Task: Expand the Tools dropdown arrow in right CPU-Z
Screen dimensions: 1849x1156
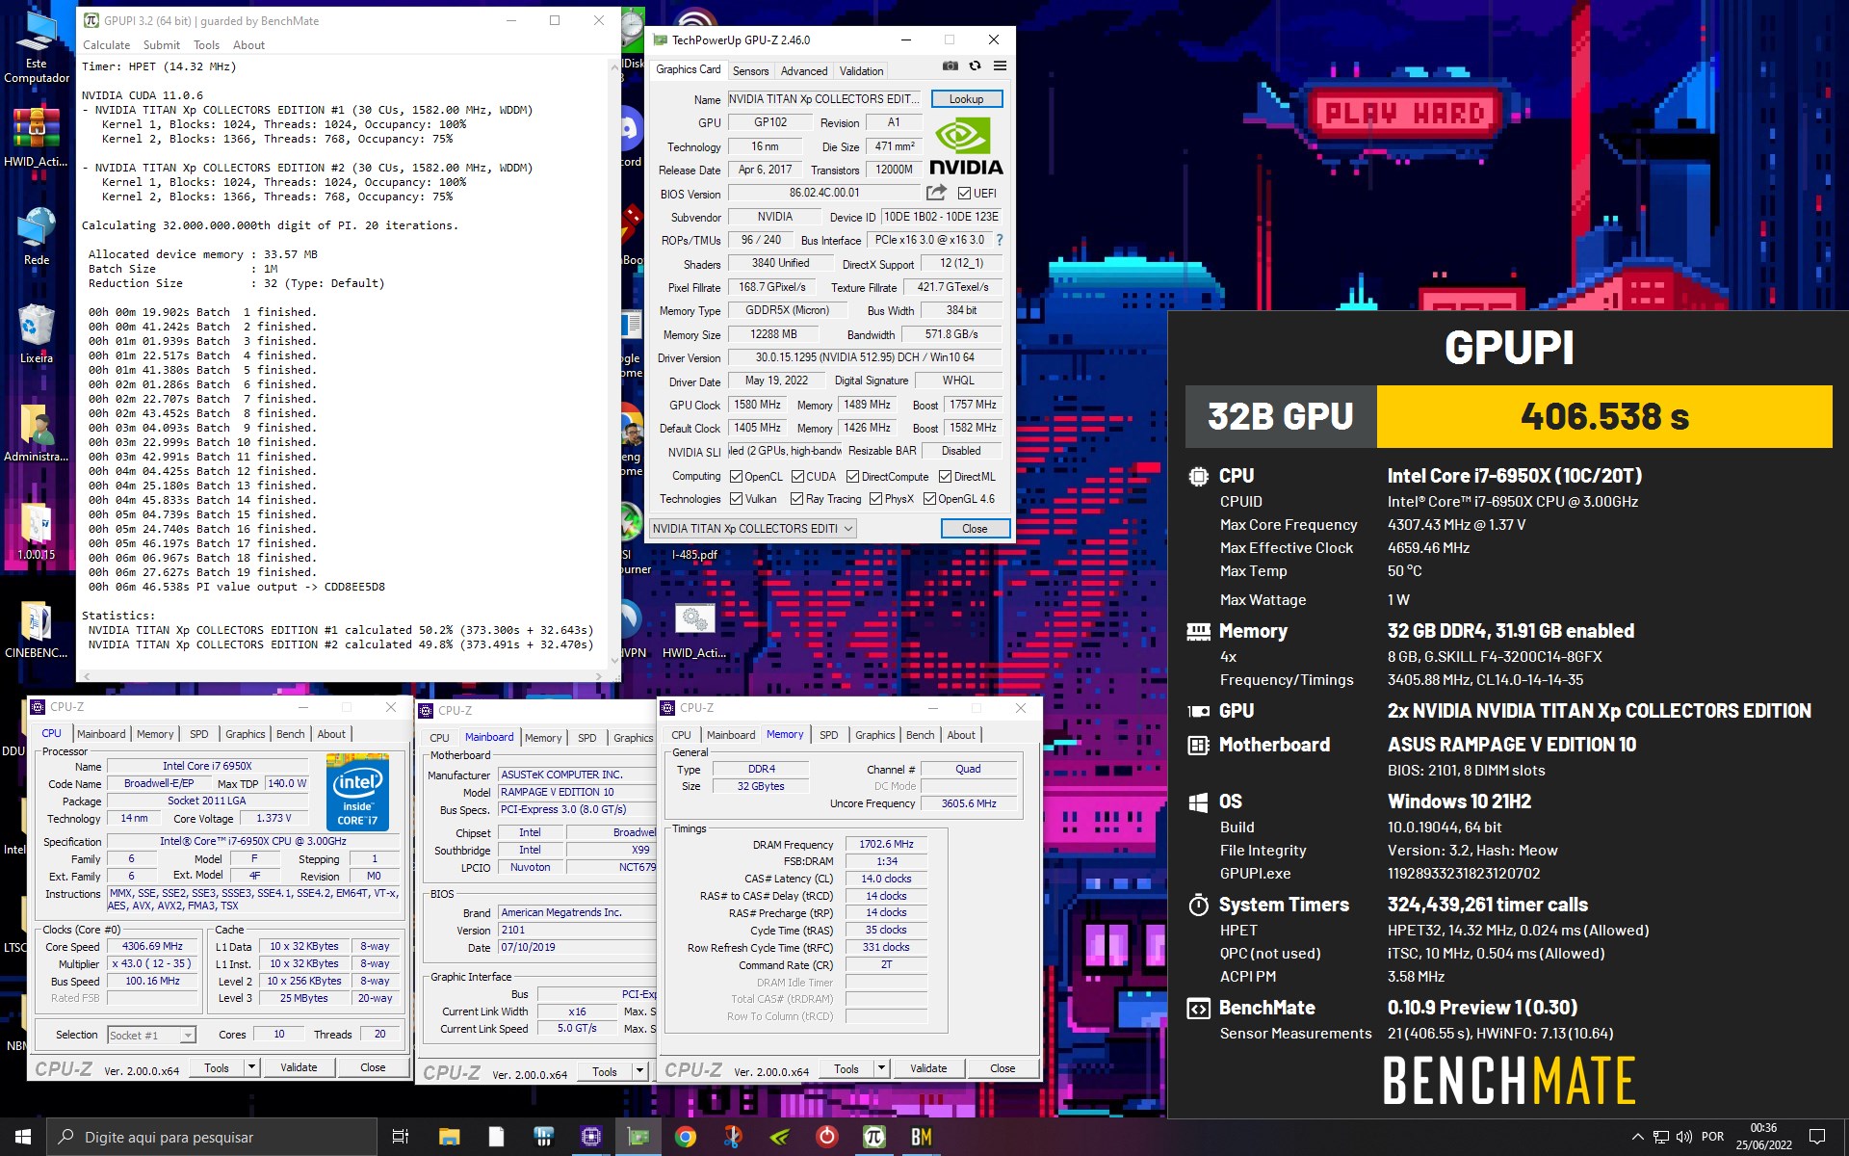Action: tap(881, 1068)
